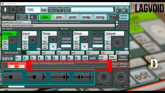The height and width of the screenshot is (93, 165).
Task: Click the 1player volume 127 number box
Action: coord(108,38)
